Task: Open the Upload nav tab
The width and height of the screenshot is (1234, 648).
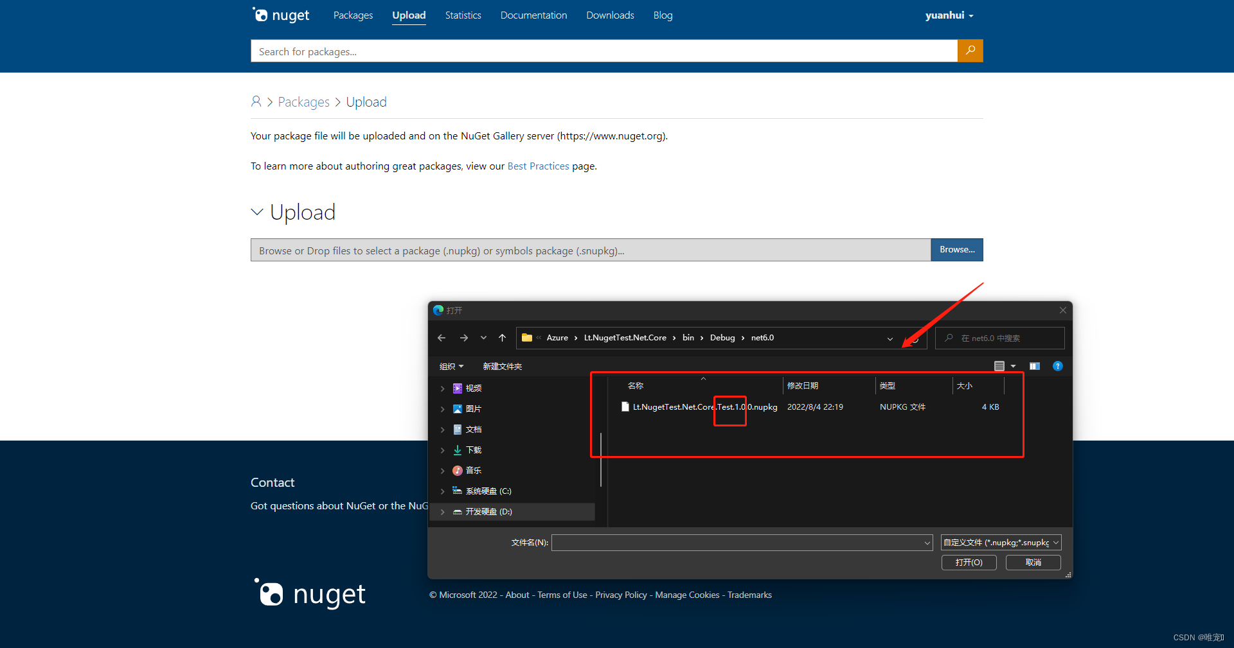Action: coord(409,15)
